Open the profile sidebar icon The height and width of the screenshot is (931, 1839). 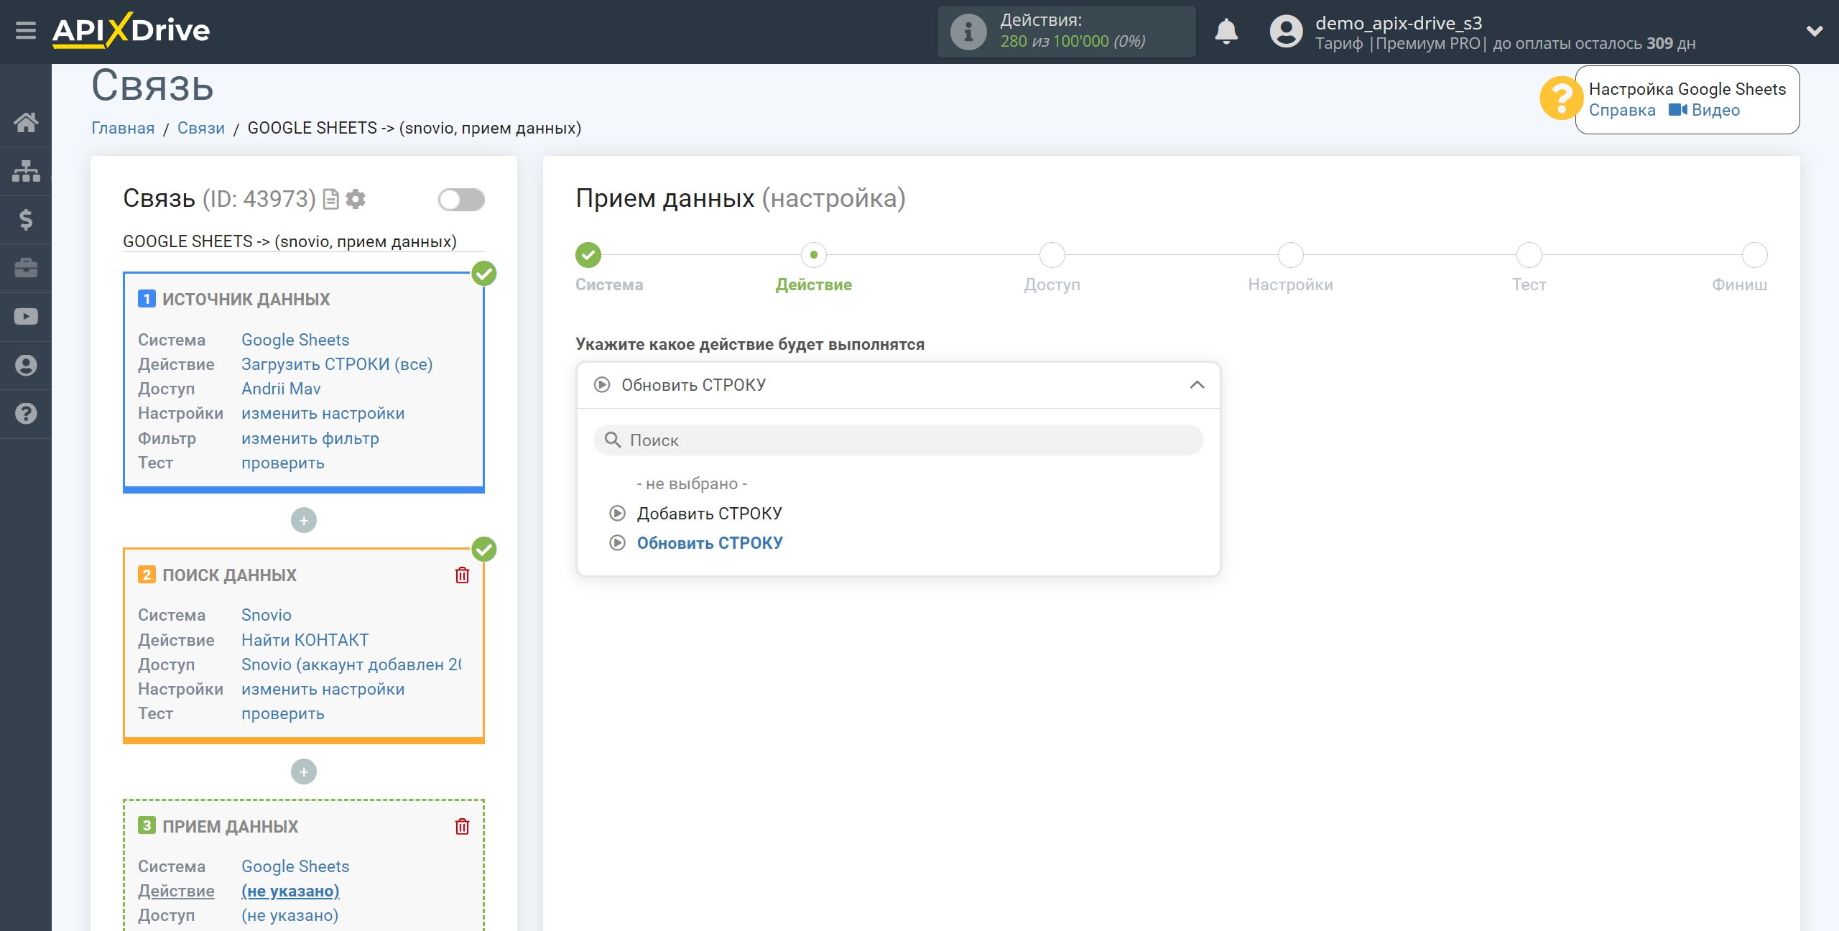tap(26, 366)
